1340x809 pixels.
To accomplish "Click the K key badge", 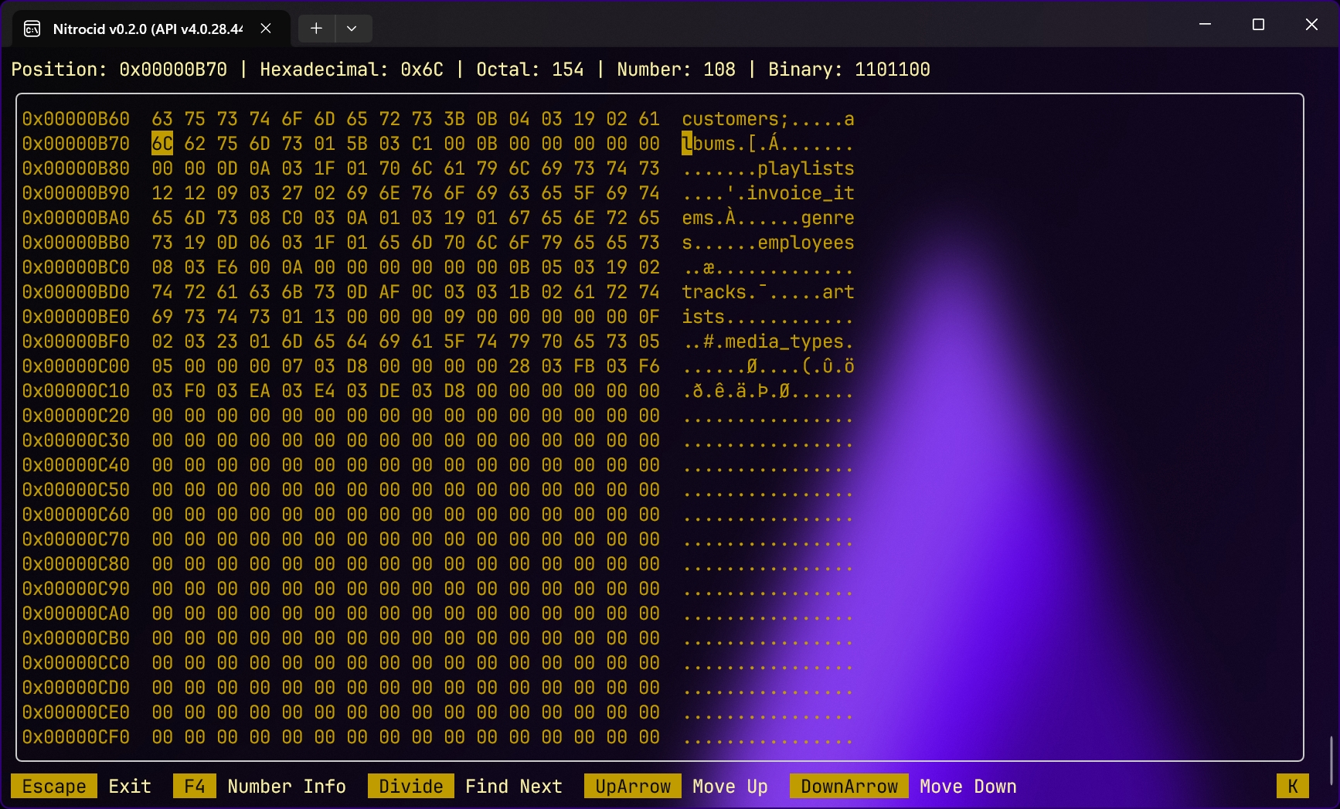I will click(1292, 787).
